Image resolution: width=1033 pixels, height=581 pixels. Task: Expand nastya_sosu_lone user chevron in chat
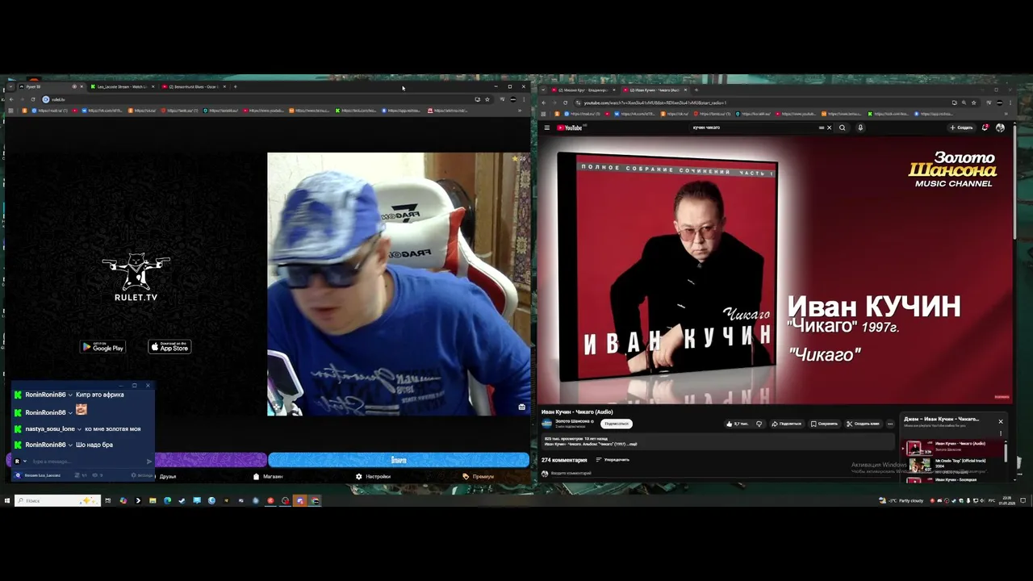click(x=79, y=428)
